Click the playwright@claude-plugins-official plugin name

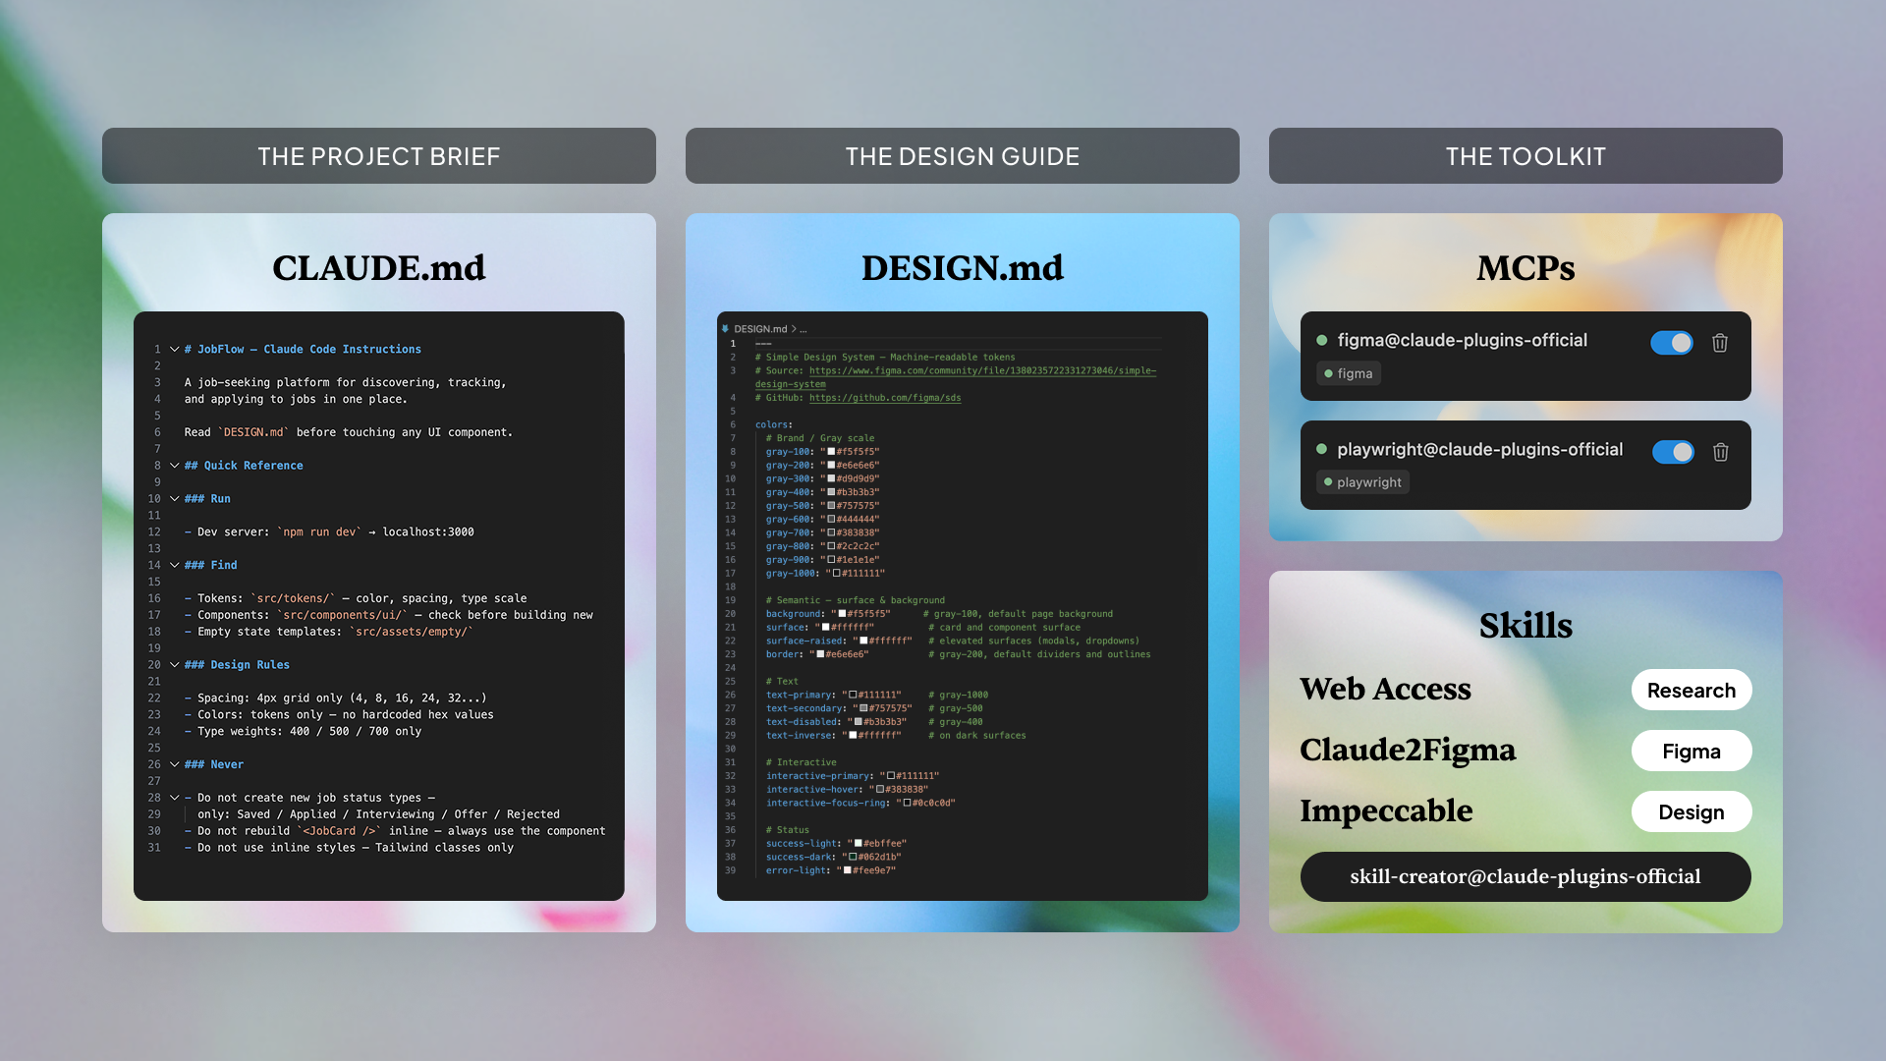tap(1479, 450)
